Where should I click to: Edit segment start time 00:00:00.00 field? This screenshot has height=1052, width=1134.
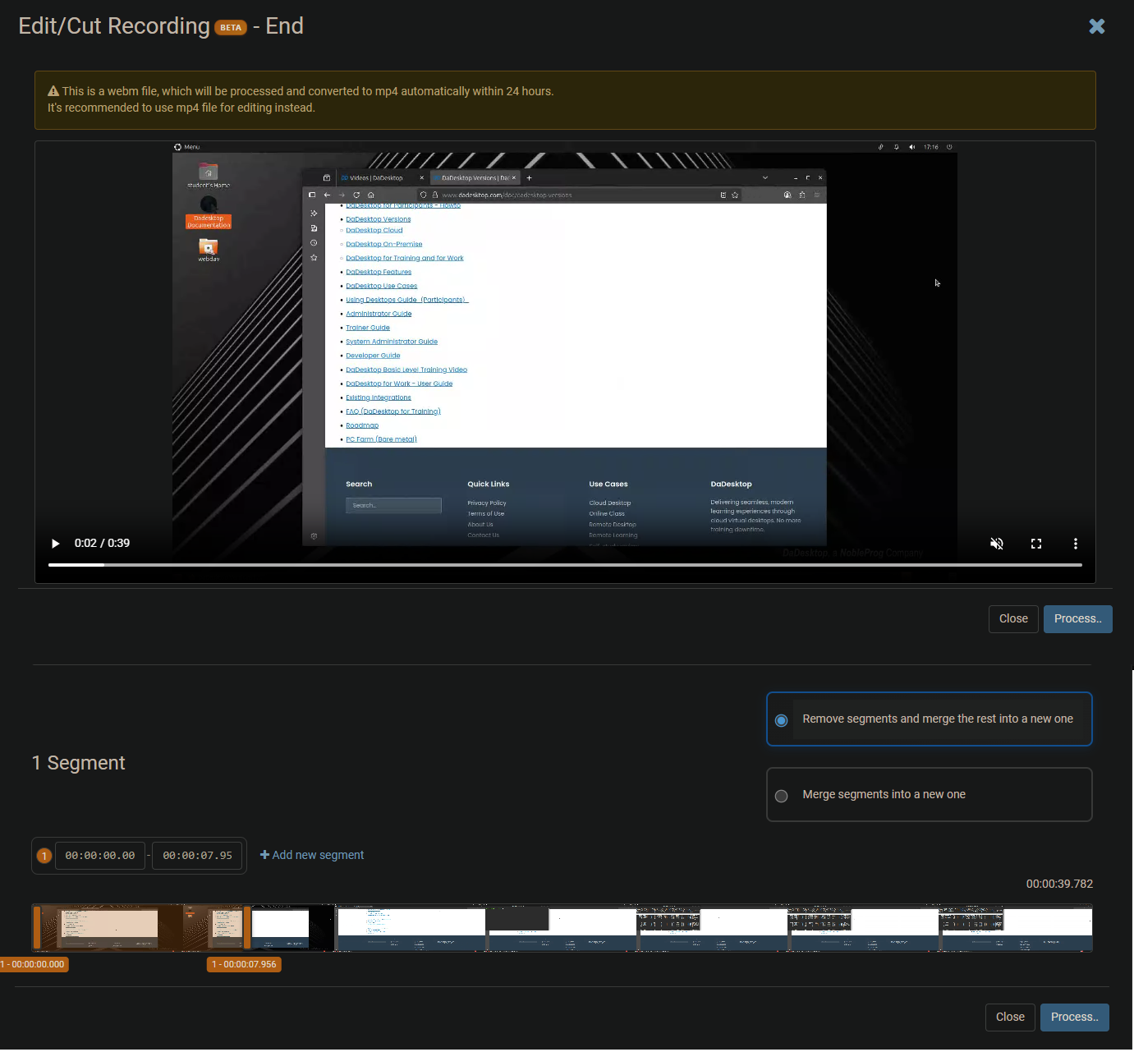(x=100, y=856)
